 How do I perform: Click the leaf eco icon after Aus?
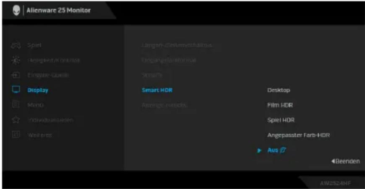pyautogui.click(x=283, y=150)
